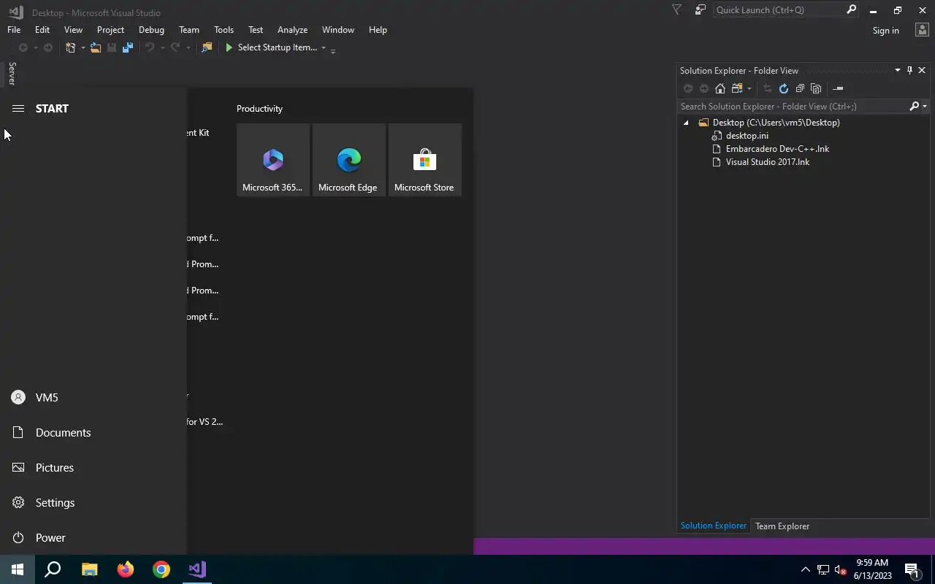
Task: Open Settings from Start menu
Action: [x=93, y=502]
